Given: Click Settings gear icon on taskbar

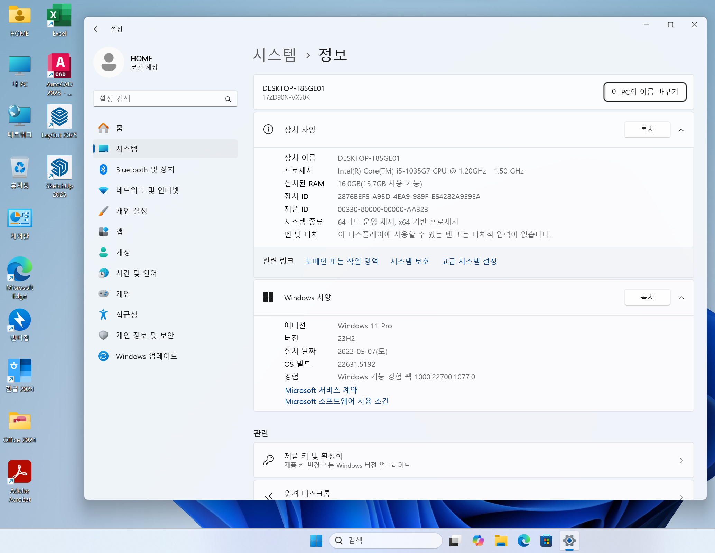Looking at the screenshot, I should coord(569,541).
